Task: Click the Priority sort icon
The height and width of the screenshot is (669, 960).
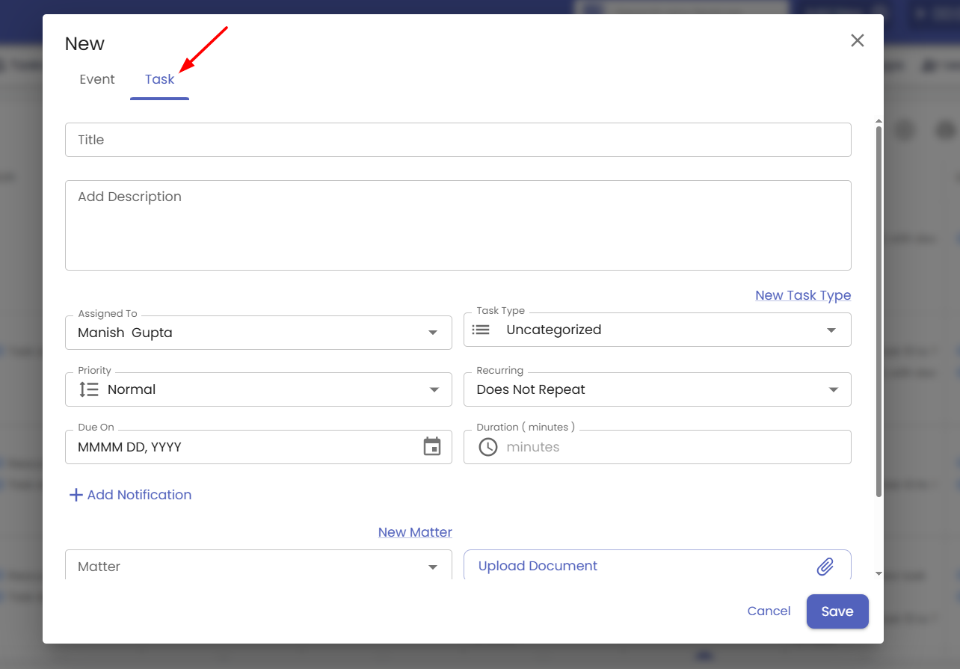Action: [x=89, y=389]
